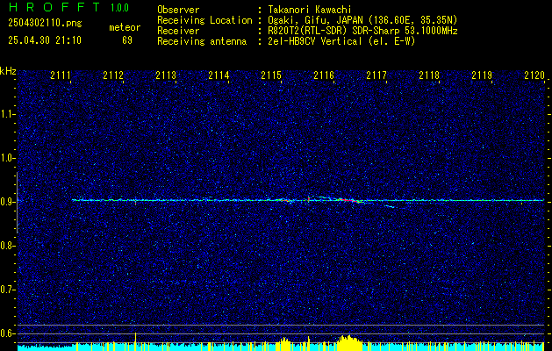
Task: Click the 2112 time marker
Action: click(113, 75)
